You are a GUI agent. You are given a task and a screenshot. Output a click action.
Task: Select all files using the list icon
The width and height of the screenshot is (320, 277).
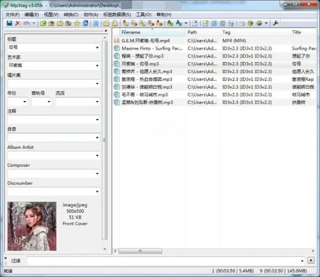[96, 23]
